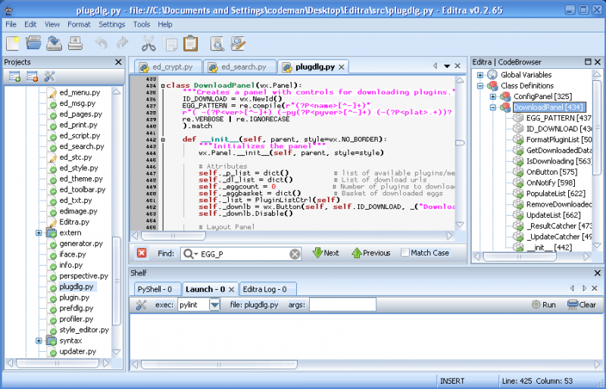Toggle the Match Case checkbox
Image resolution: width=606 pixels, height=389 pixels.
click(x=405, y=253)
